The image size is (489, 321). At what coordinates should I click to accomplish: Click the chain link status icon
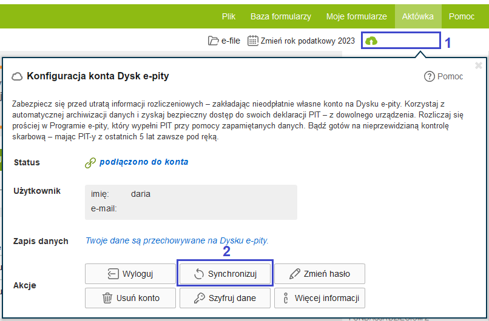(x=90, y=162)
